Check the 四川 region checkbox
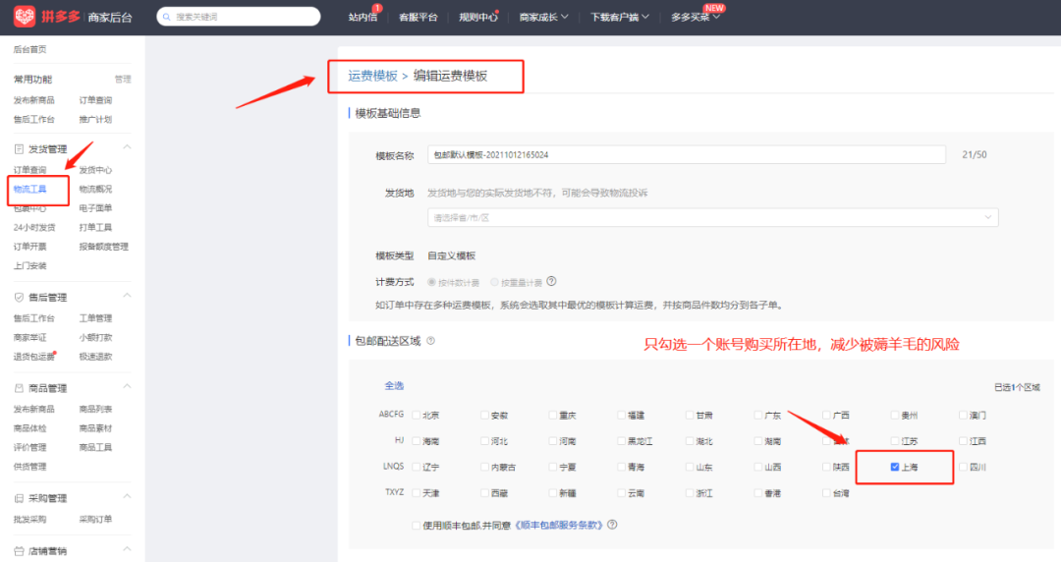The image size is (1061, 562). tap(963, 467)
